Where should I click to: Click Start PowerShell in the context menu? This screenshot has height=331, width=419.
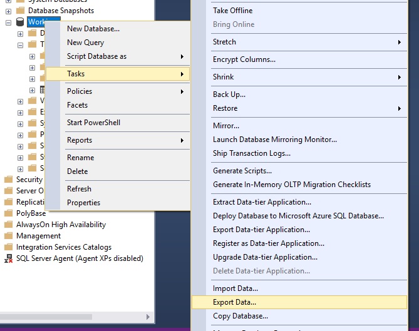(93, 123)
